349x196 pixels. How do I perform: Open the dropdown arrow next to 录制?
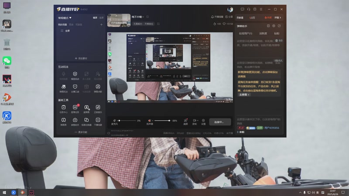(x=198, y=121)
